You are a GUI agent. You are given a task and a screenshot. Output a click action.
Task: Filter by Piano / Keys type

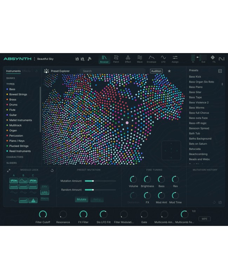15,141
